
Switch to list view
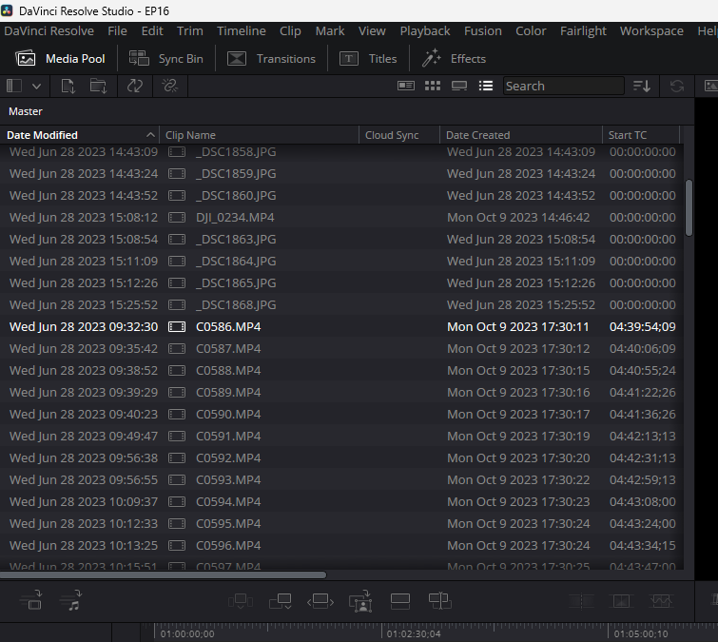pos(486,86)
